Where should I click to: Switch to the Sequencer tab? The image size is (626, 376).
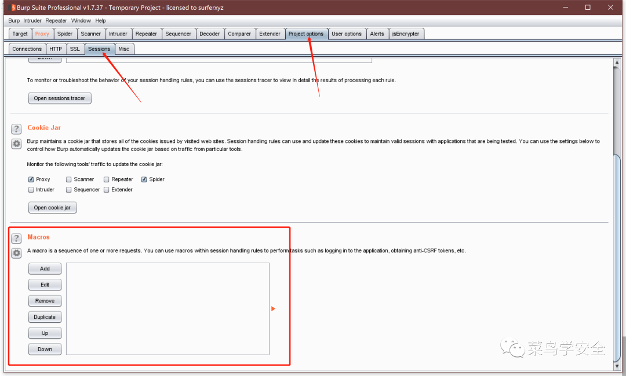[178, 34]
